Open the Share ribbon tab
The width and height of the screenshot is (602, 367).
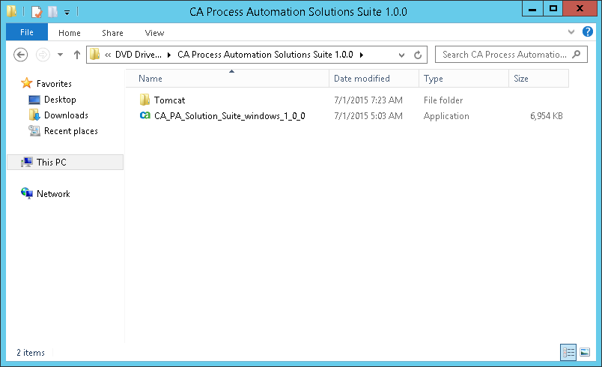click(113, 33)
